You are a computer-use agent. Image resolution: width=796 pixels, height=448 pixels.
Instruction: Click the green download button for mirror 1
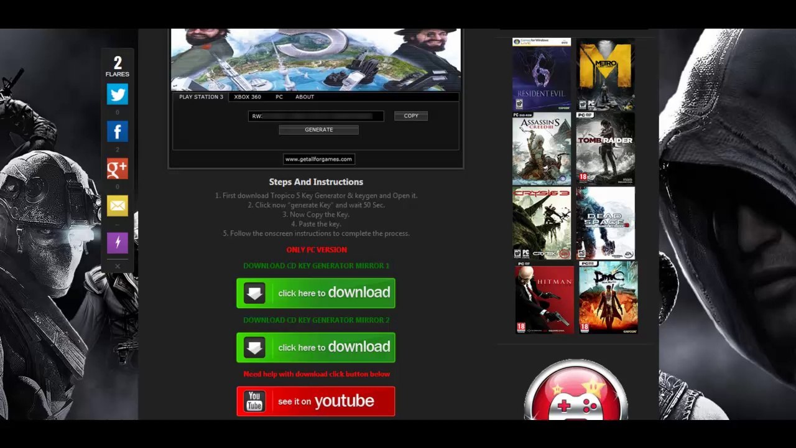coord(316,293)
